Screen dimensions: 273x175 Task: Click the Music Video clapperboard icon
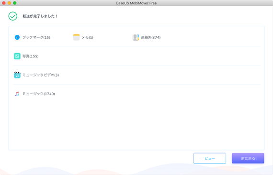(x=17, y=75)
